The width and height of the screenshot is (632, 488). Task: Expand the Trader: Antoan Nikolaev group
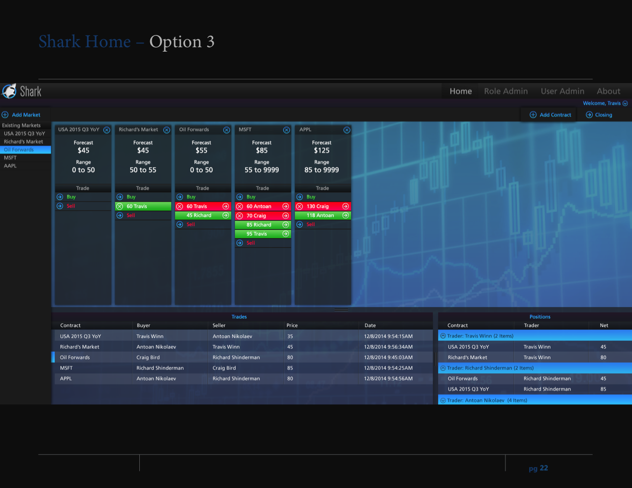(443, 400)
